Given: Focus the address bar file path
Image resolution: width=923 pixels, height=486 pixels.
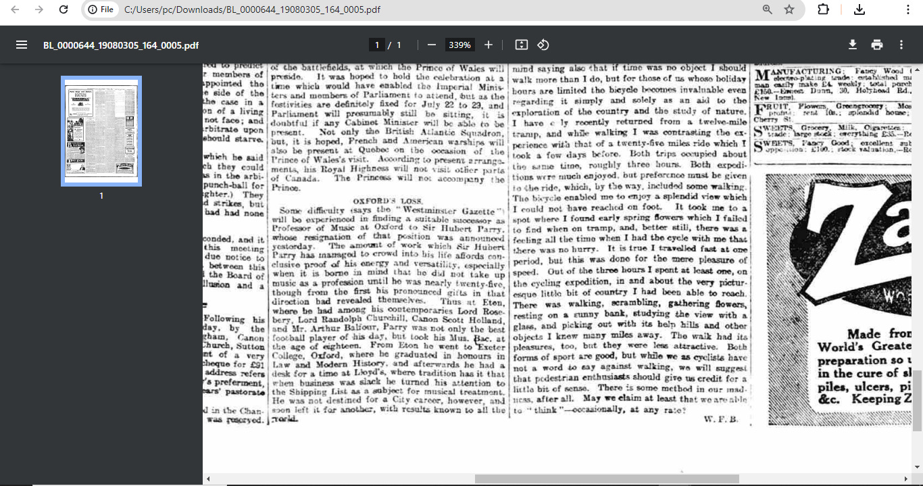Looking at the screenshot, I should pos(253,9).
